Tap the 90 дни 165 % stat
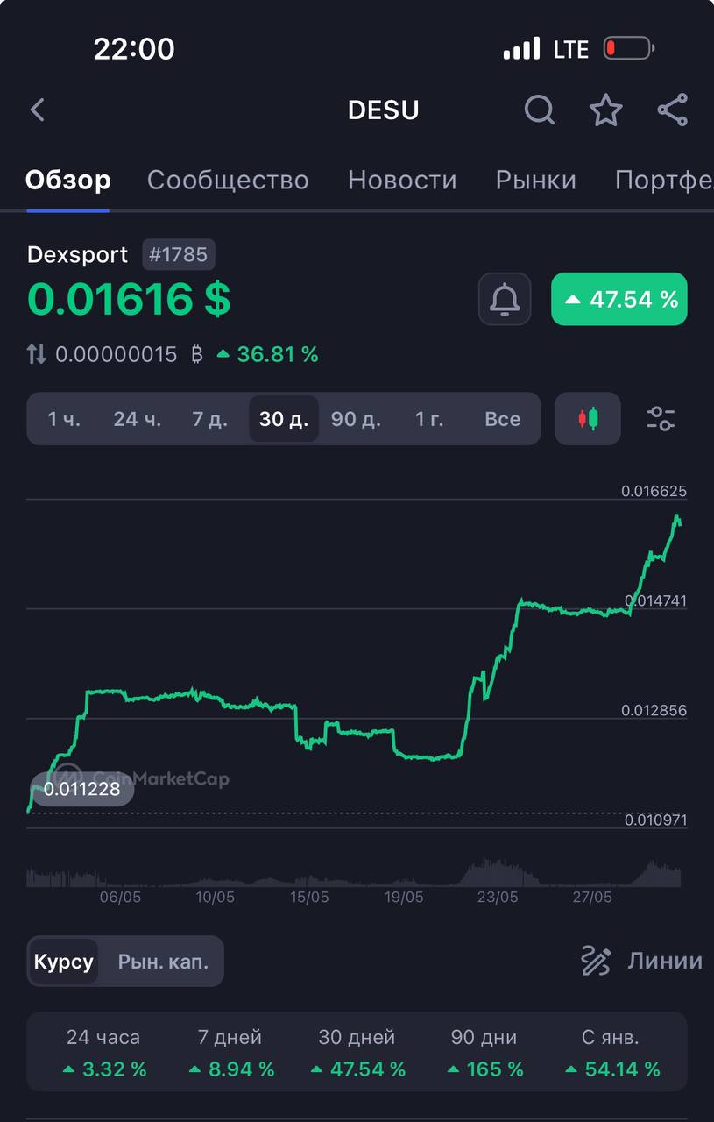The height and width of the screenshot is (1122, 714). pos(484,1053)
